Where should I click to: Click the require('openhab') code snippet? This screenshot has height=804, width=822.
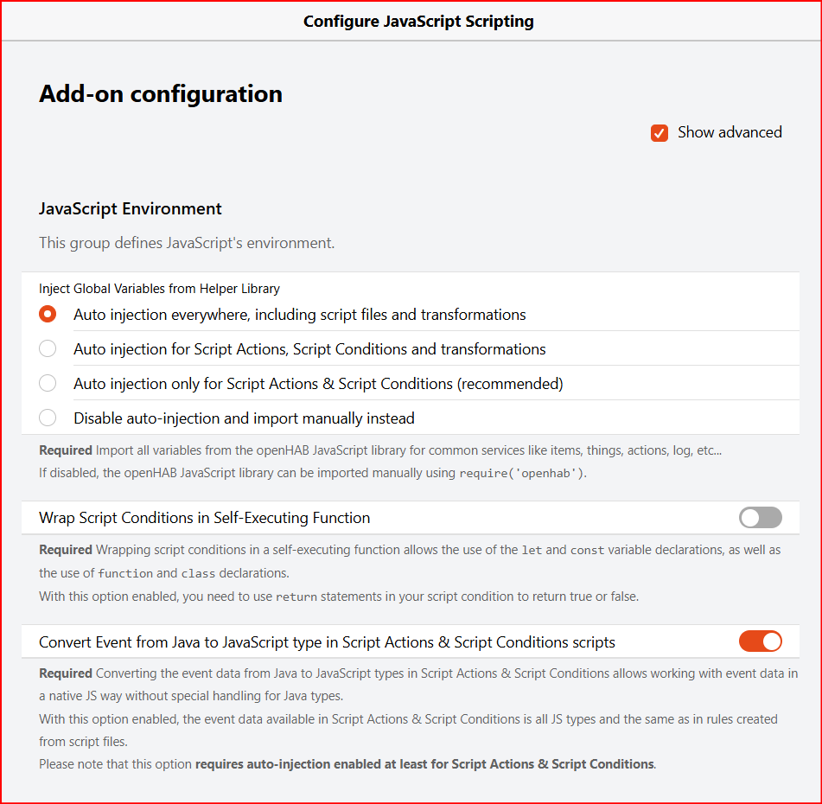(522, 474)
